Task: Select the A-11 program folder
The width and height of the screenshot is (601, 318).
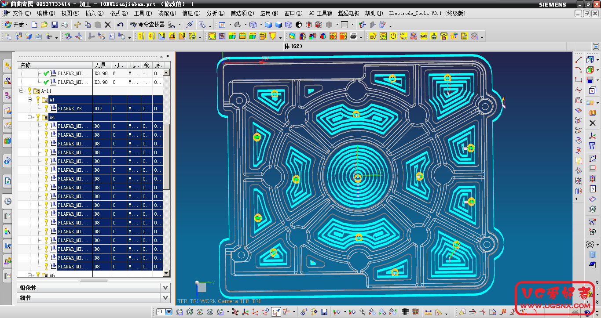Action: (x=46, y=91)
